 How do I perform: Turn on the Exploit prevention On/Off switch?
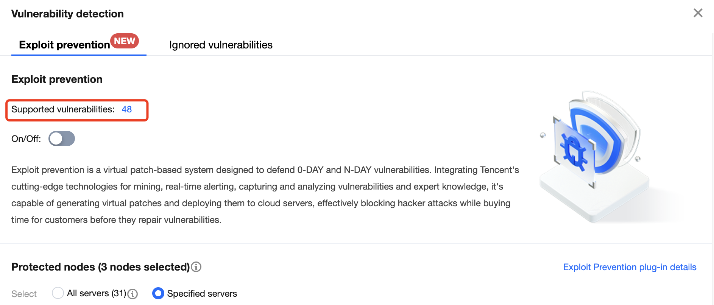coord(62,138)
